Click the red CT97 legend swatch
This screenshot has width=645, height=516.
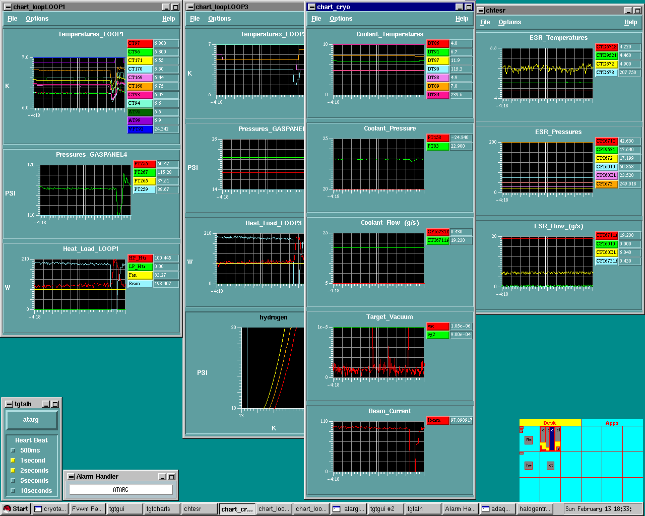pos(140,44)
